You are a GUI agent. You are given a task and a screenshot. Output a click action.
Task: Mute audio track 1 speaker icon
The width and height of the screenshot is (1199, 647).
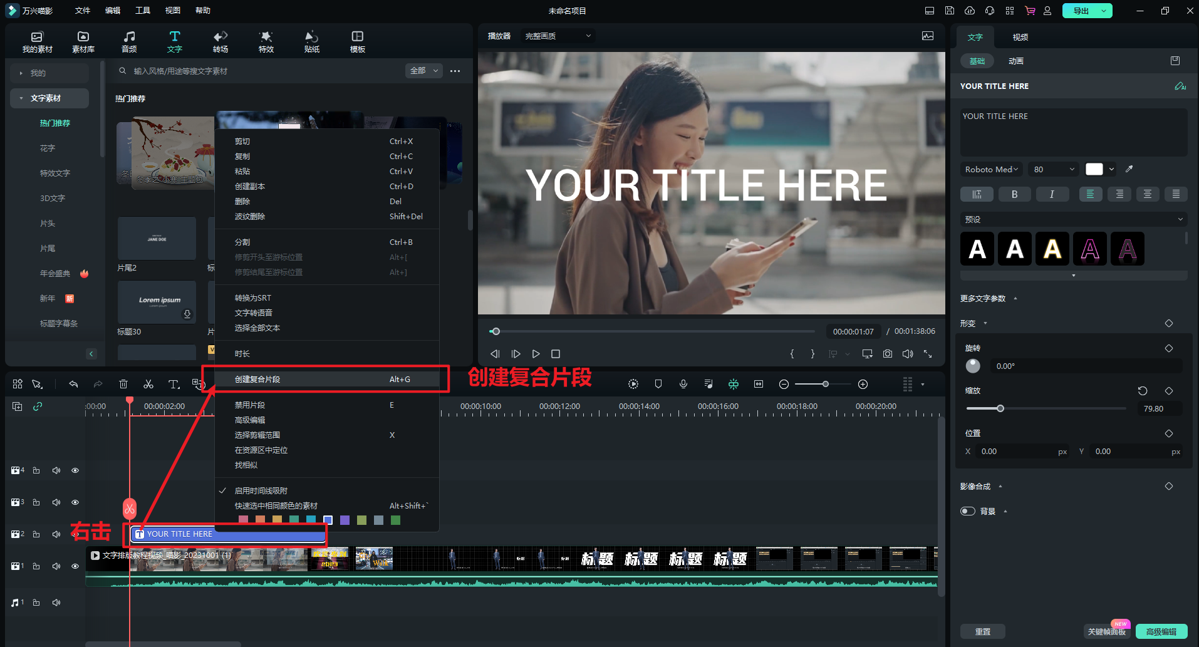tap(56, 603)
